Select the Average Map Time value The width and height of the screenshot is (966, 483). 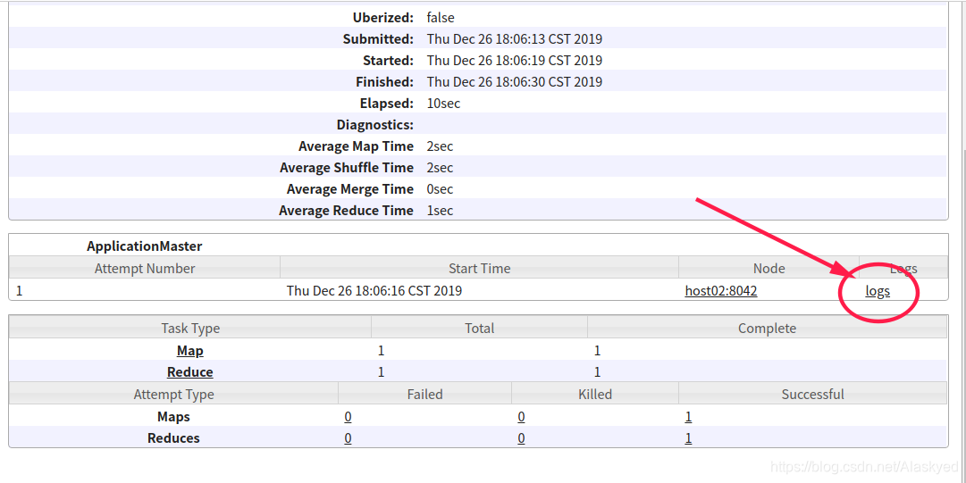pos(440,146)
